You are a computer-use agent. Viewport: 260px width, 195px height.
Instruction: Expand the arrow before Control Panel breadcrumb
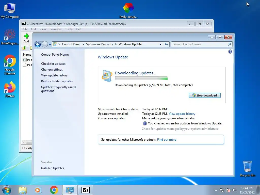point(59,44)
